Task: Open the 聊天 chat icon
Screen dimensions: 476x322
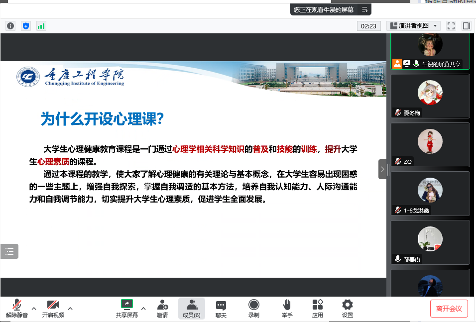Action: [x=221, y=308]
